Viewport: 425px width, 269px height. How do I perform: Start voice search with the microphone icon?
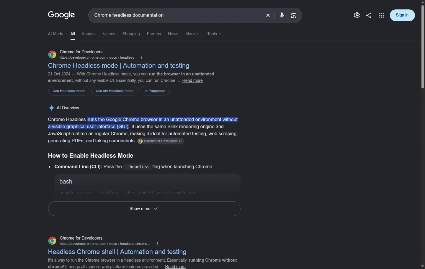pos(282,15)
